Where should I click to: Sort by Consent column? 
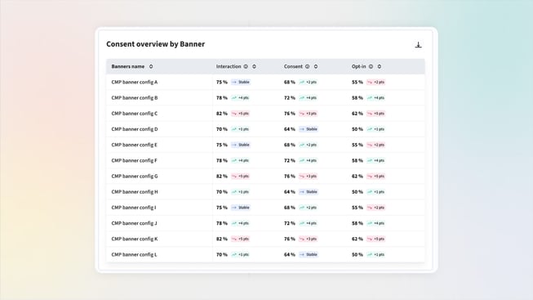316,66
